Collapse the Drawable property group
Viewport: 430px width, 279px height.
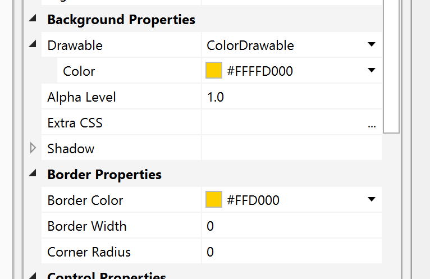coord(33,45)
